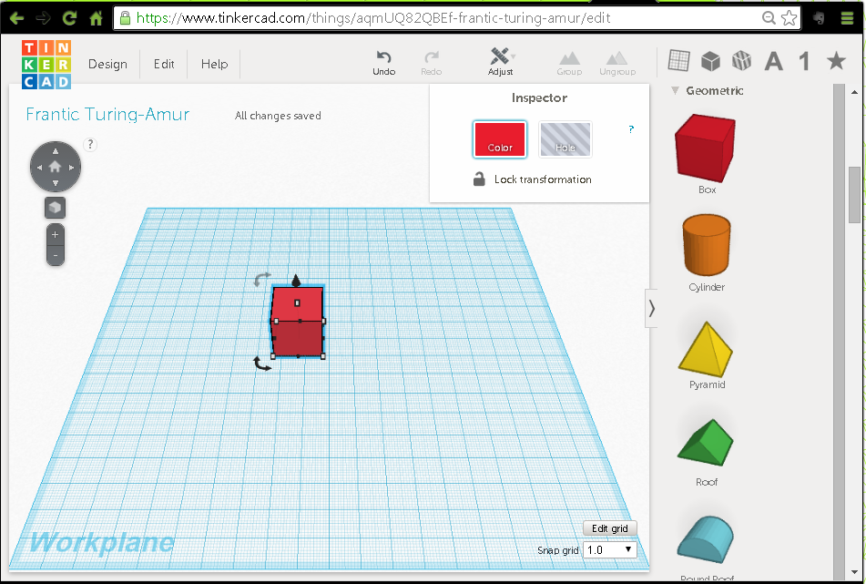The height and width of the screenshot is (584, 866).
Task: Select the workplane grid icon in toolbar
Action: 678,61
